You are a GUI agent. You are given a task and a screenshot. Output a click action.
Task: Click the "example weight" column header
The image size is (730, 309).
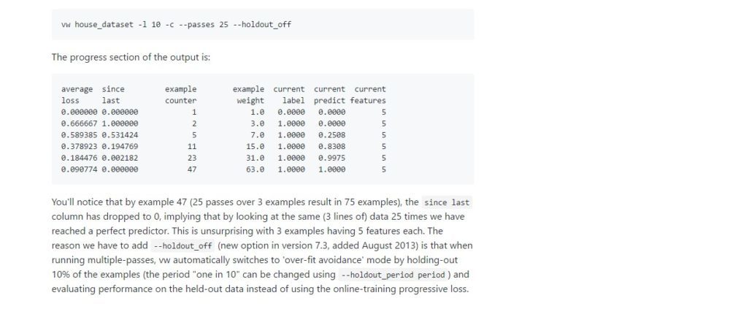(249, 94)
